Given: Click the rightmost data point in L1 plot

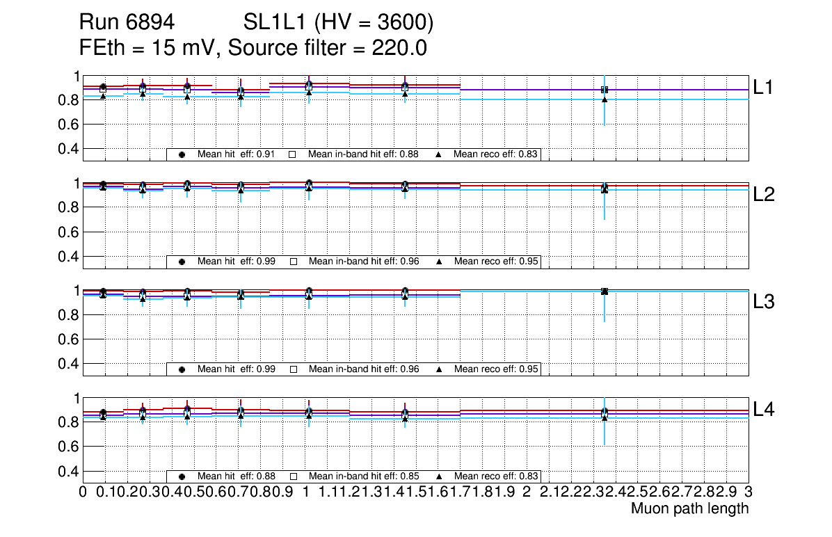Looking at the screenshot, I should [x=605, y=90].
